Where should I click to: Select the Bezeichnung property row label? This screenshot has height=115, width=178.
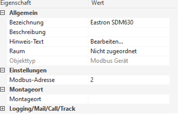[x=26, y=22]
